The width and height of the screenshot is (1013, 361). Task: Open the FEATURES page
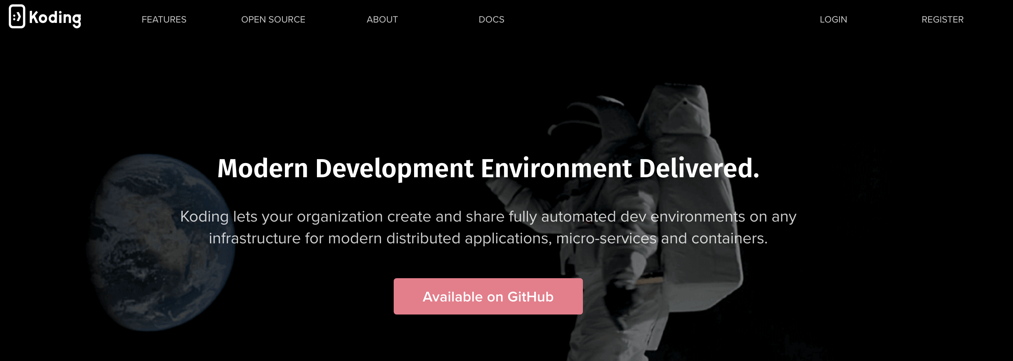tap(164, 20)
